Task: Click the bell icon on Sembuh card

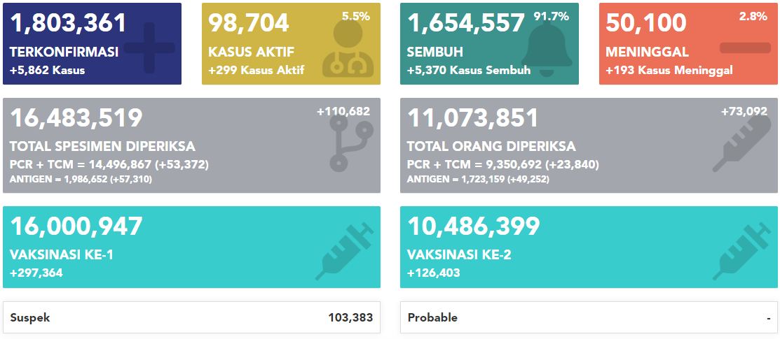Action: click(547, 49)
